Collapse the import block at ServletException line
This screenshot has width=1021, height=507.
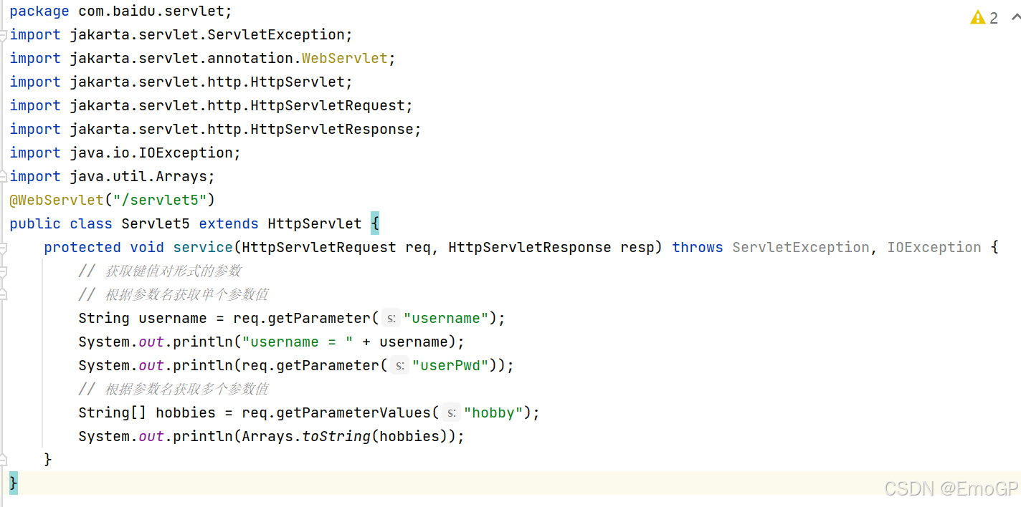(x=4, y=34)
